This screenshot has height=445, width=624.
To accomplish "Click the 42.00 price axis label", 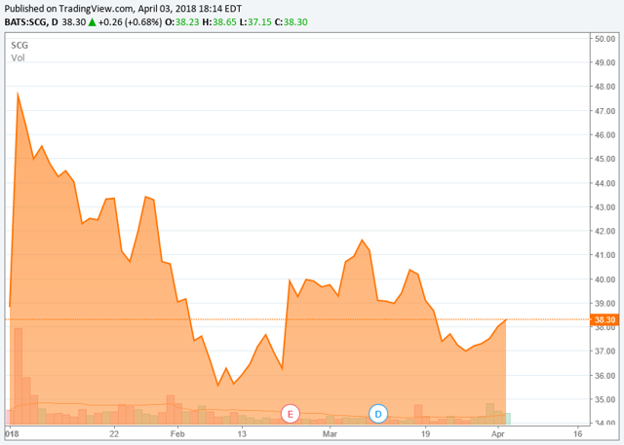I will 604,231.
